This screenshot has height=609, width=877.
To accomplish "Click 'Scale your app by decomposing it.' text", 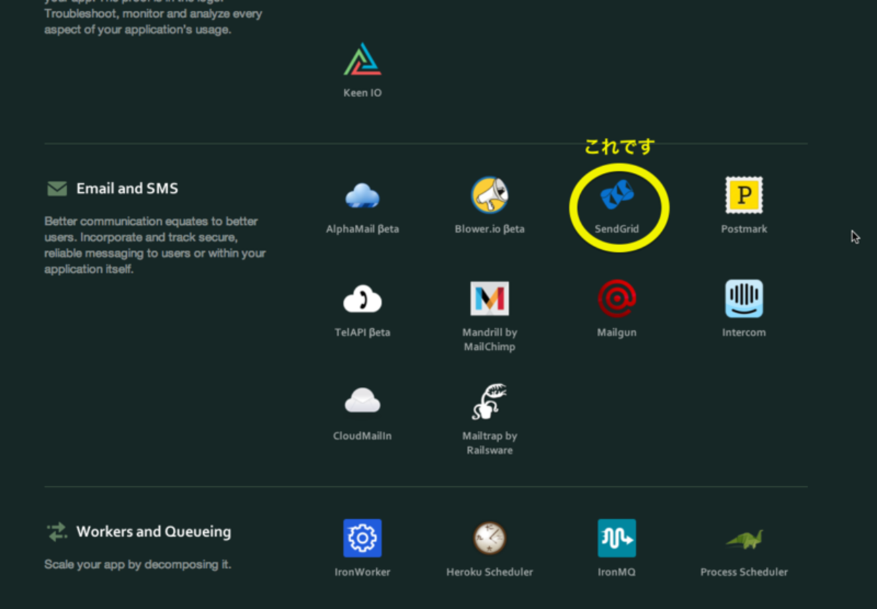I will pos(138,564).
